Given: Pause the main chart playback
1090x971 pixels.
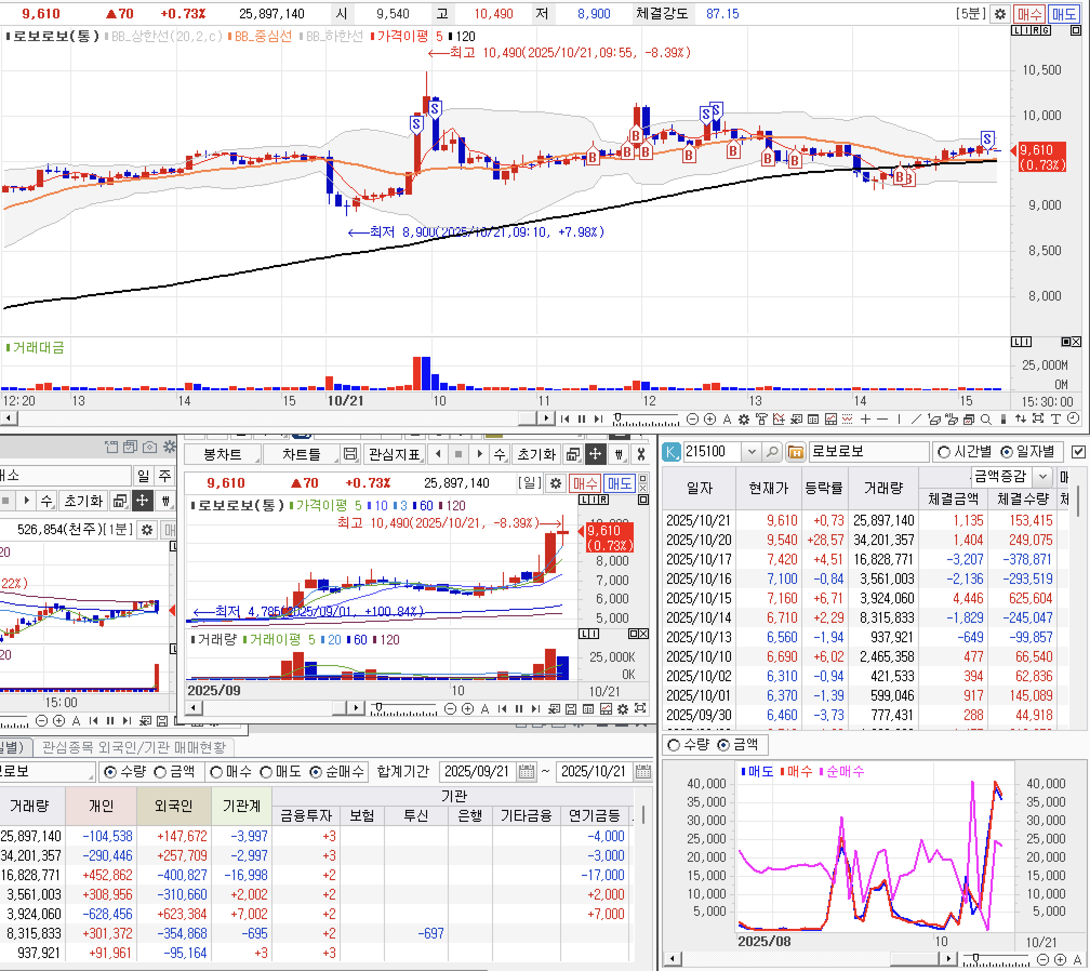Looking at the screenshot, I should [x=582, y=419].
